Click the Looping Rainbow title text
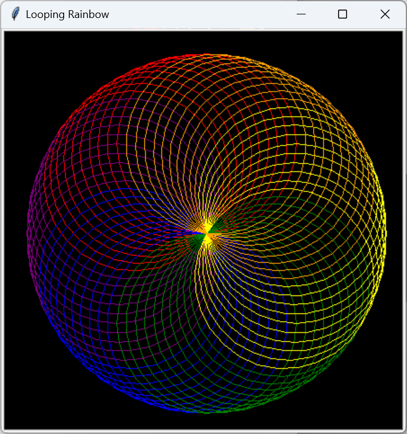407x434 pixels. 67,14
